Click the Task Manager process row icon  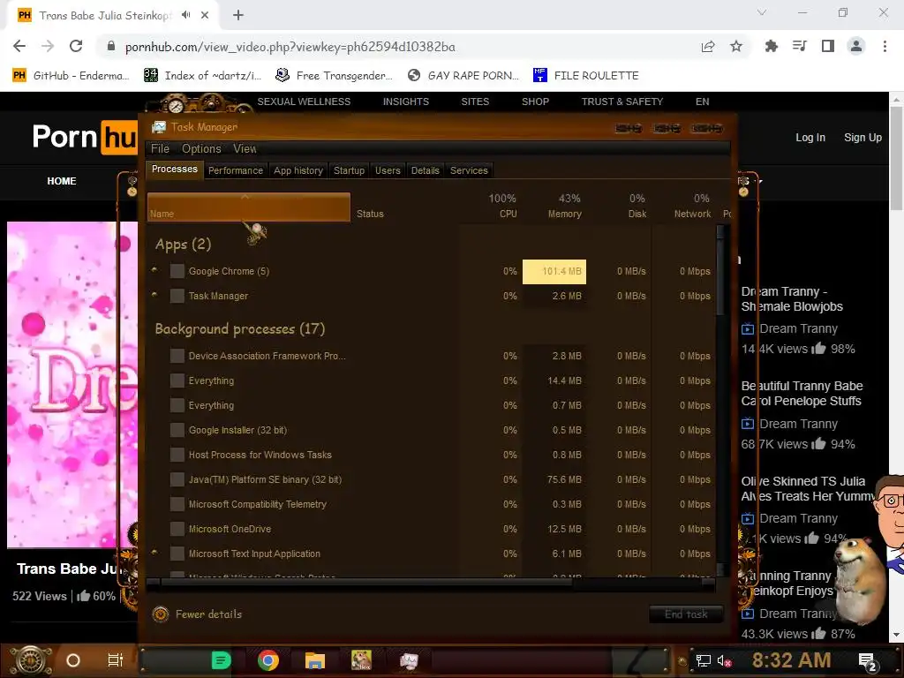177,296
